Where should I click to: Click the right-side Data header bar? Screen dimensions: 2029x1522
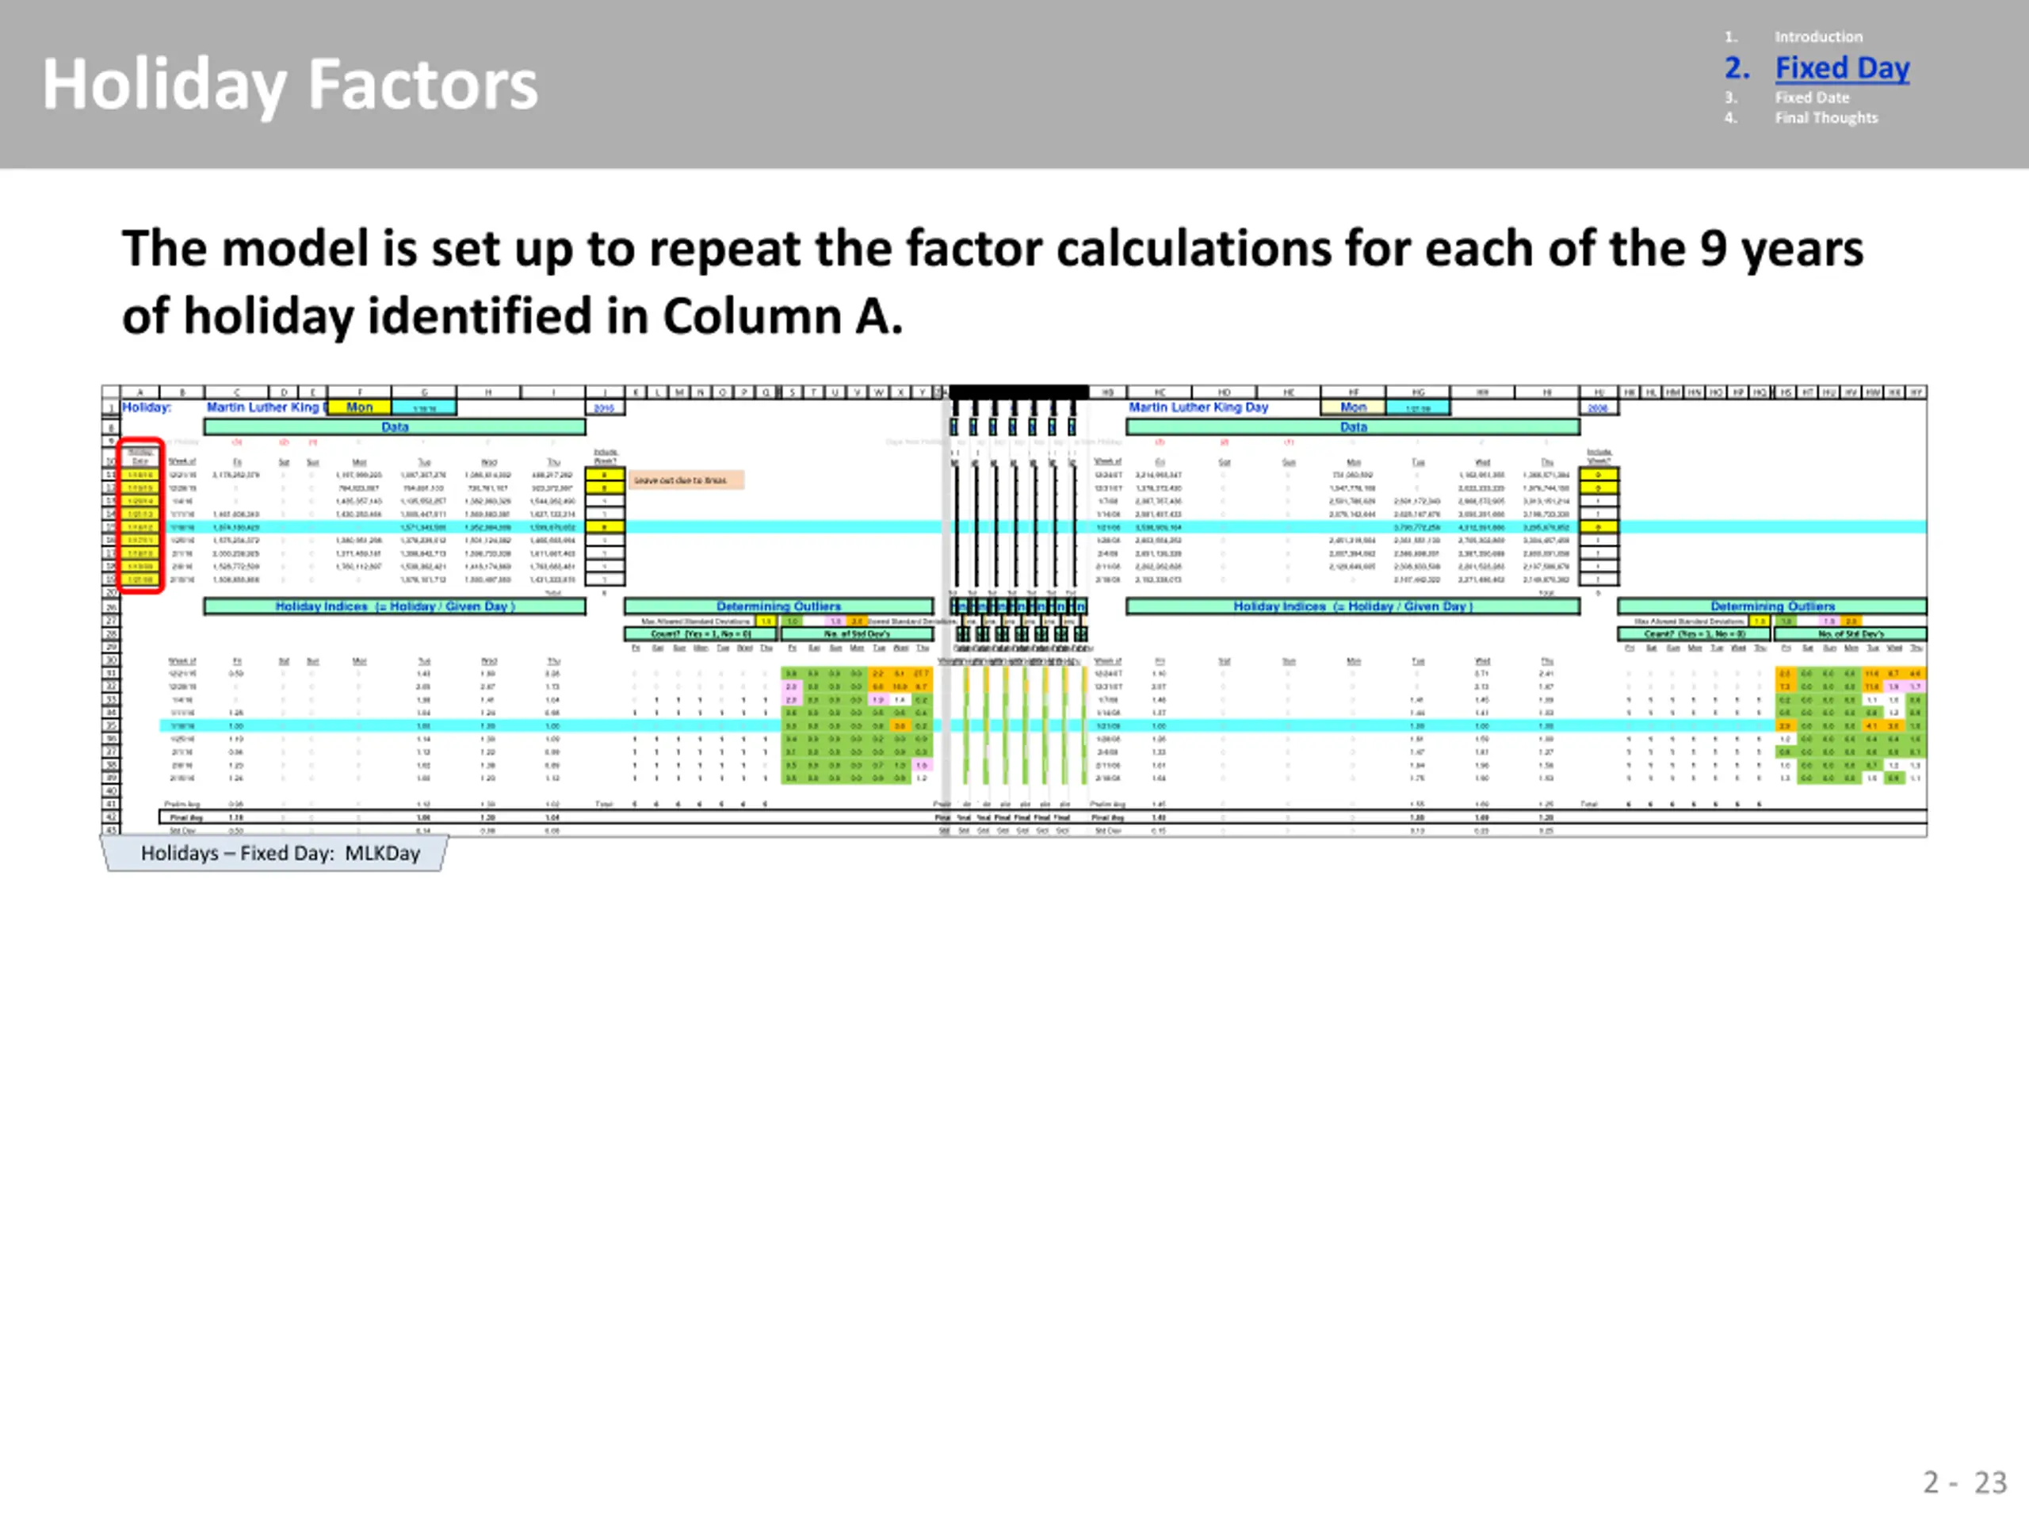pyautogui.click(x=1353, y=427)
